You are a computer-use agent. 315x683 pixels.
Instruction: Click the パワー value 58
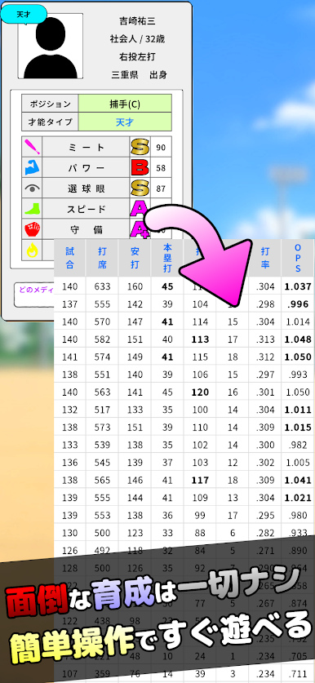click(x=161, y=168)
